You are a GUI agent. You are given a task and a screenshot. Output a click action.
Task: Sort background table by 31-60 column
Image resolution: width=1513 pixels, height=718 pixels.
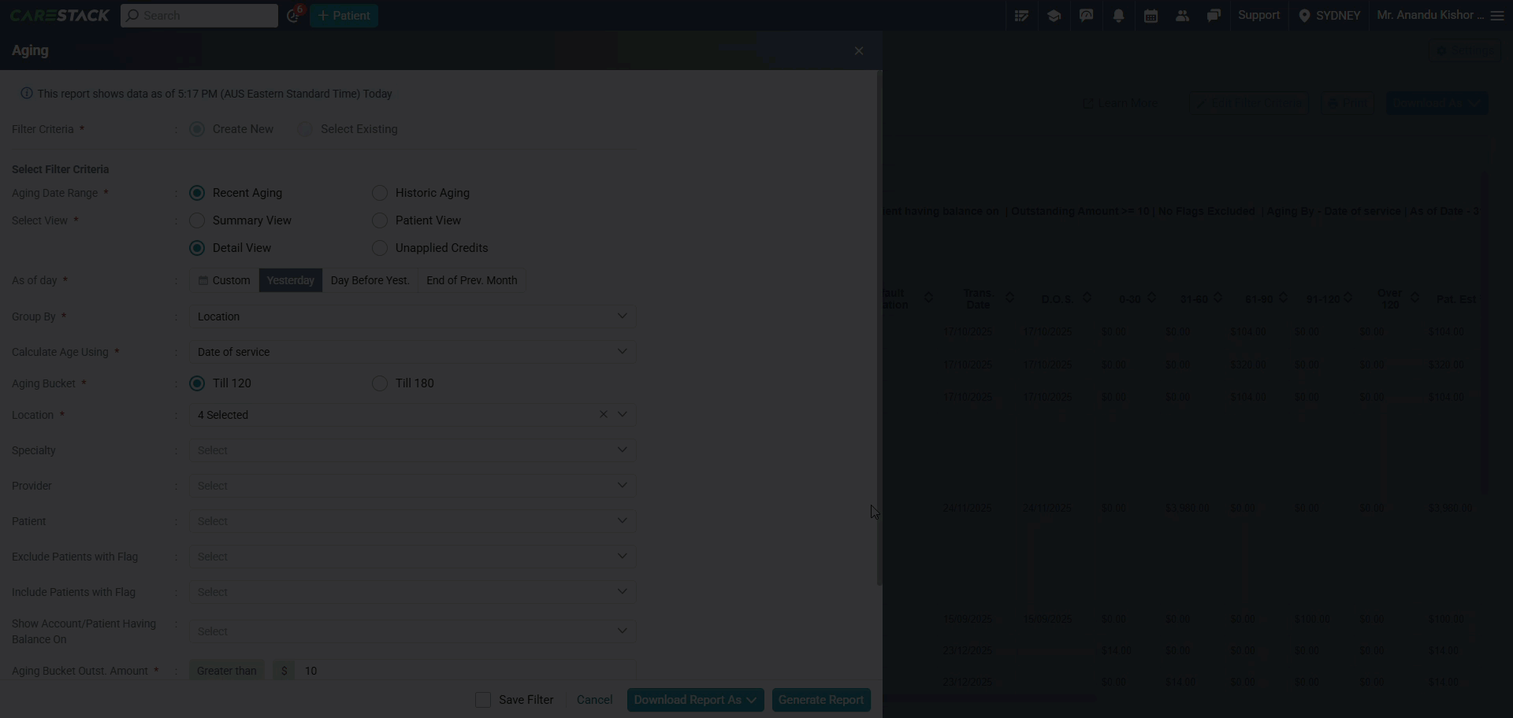(1217, 298)
